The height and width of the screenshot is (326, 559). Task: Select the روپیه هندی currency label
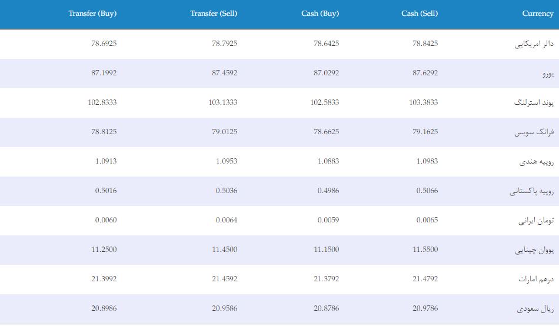click(537, 162)
